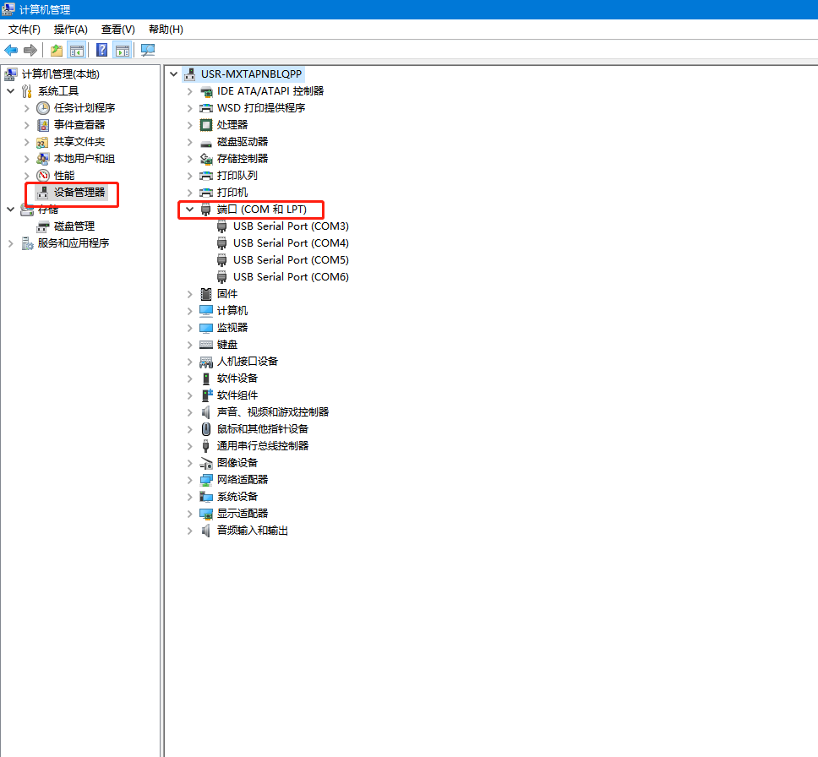Click the scan for hardware changes icon
The height and width of the screenshot is (757, 818).
(x=148, y=50)
